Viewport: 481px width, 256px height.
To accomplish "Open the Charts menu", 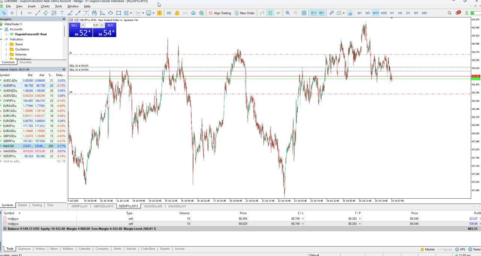I will click(x=45, y=6).
